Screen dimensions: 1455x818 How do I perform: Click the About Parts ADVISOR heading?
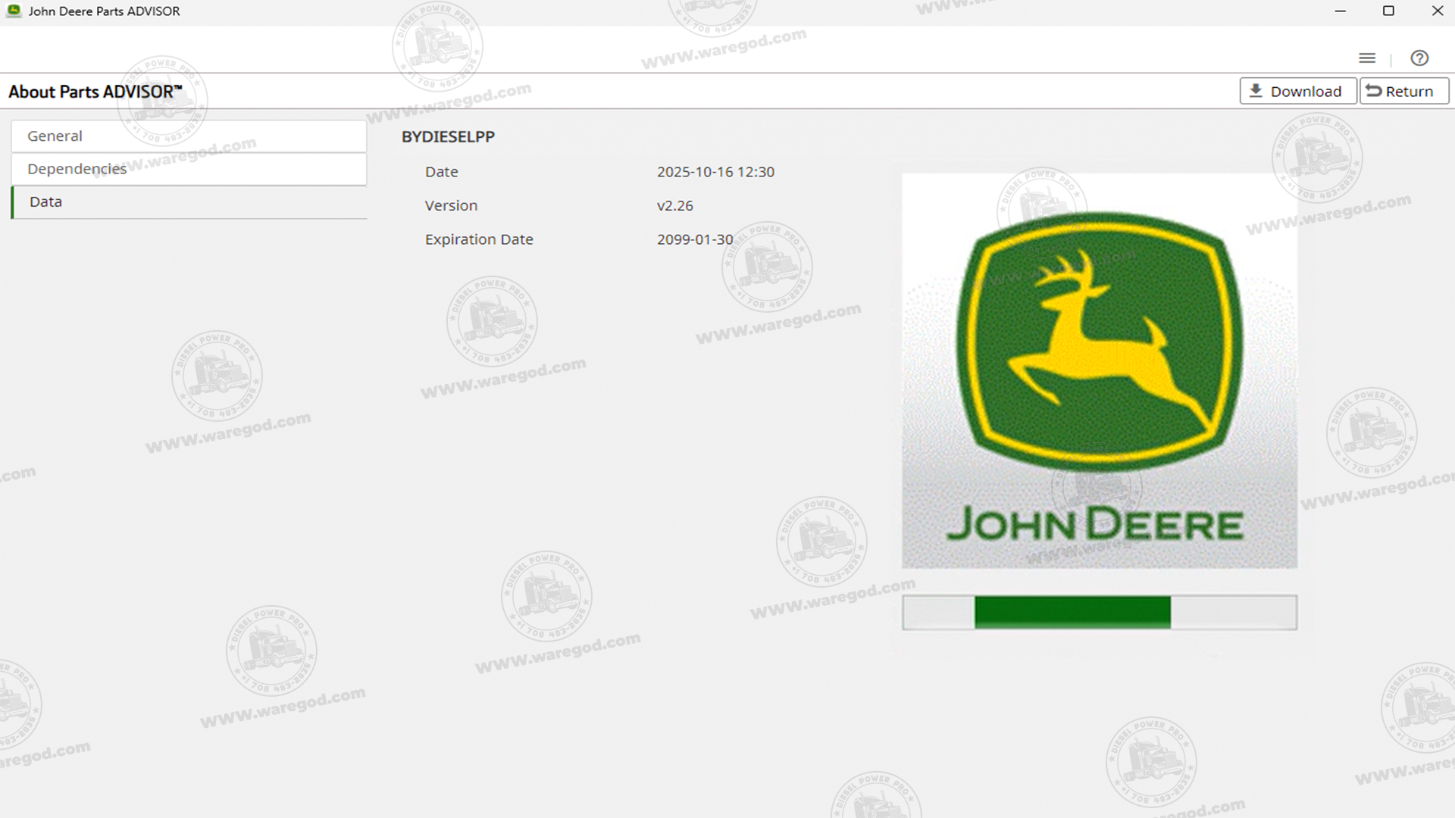[95, 92]
